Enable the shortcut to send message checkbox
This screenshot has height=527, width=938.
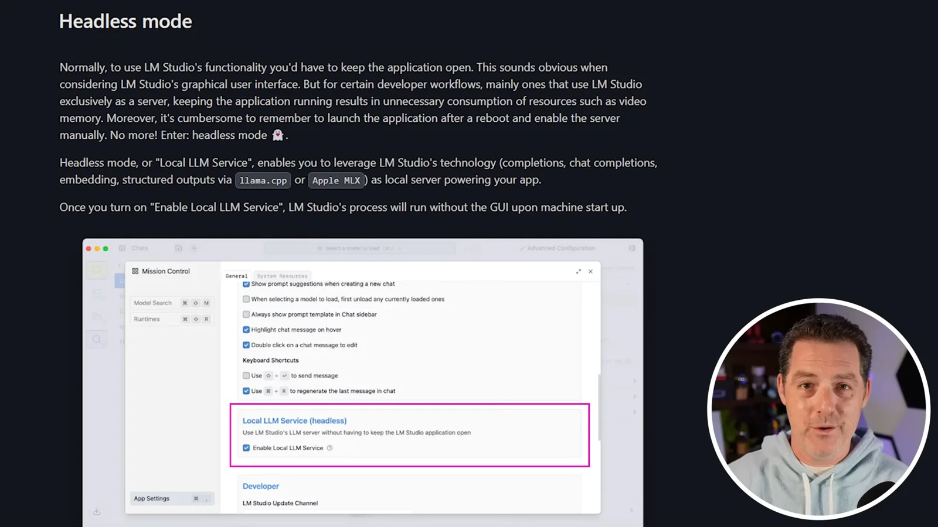(x=246, y=375)
